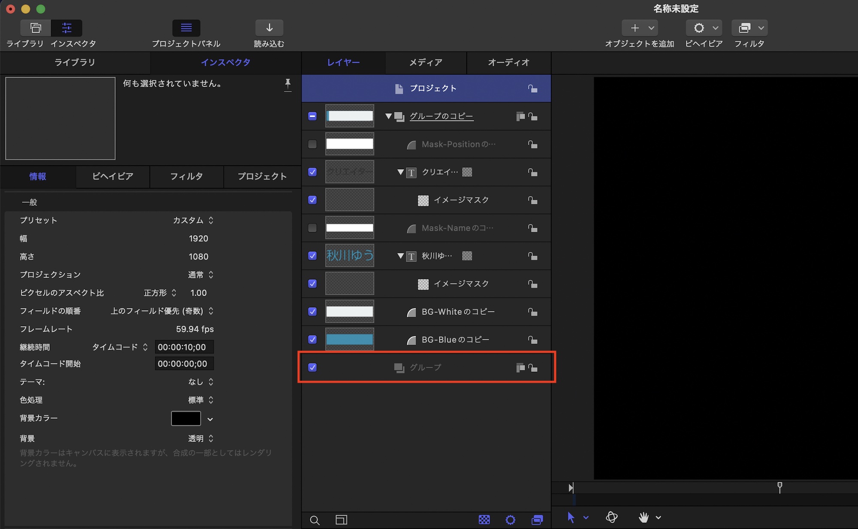The width and height of the screenshot is (858, 529).
Task: Click the Import (読み込む) arrow icon
Action: pos(269,28)
